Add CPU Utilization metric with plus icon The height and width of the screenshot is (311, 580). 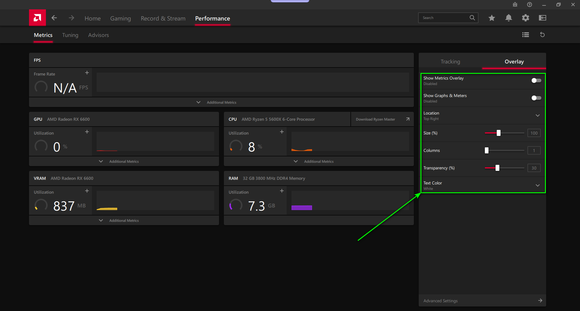282,132
